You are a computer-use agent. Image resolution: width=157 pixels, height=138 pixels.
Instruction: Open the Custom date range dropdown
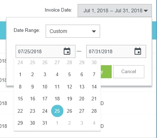point(73,31)
